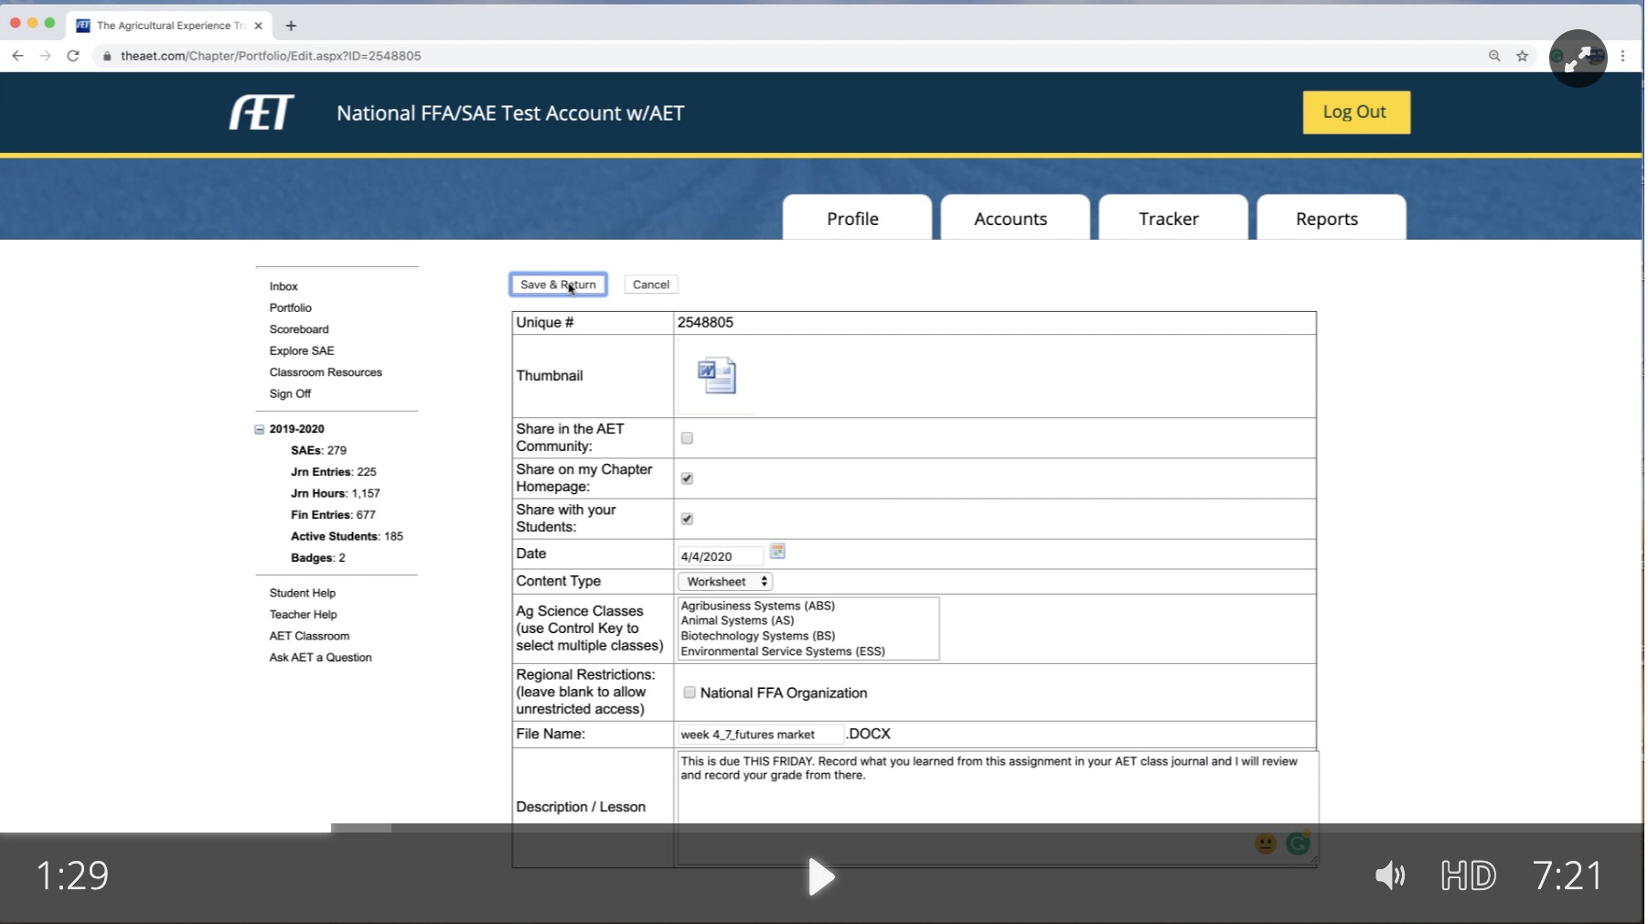Viewport: 1648px width, 924px height.
Task: Click the Jrn Hours: 1,157 entry
Action: (335, 493)
